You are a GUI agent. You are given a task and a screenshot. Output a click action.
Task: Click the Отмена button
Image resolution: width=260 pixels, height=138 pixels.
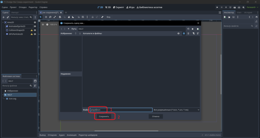coord(156,116)
